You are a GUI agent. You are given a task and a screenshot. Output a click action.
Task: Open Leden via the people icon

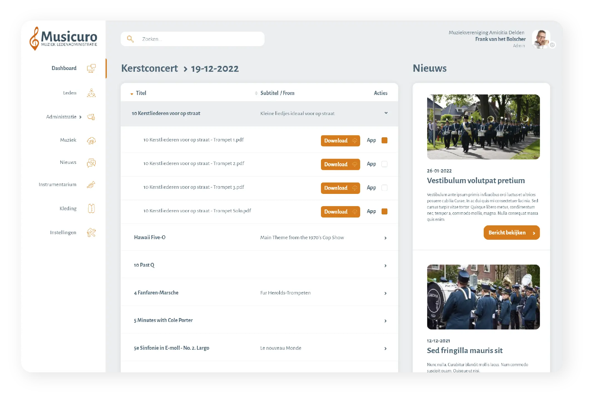91,93
